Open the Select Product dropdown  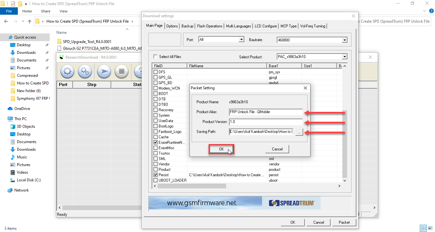point(344,56)
